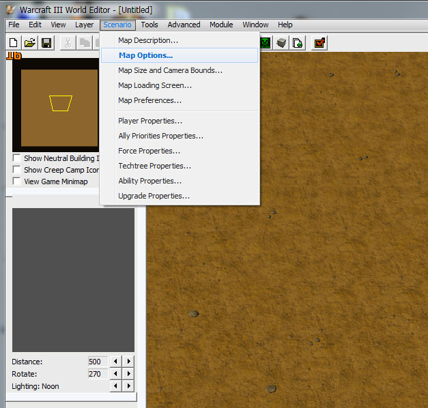Choose Ally Priorities Properties entry

coord(180,136)
